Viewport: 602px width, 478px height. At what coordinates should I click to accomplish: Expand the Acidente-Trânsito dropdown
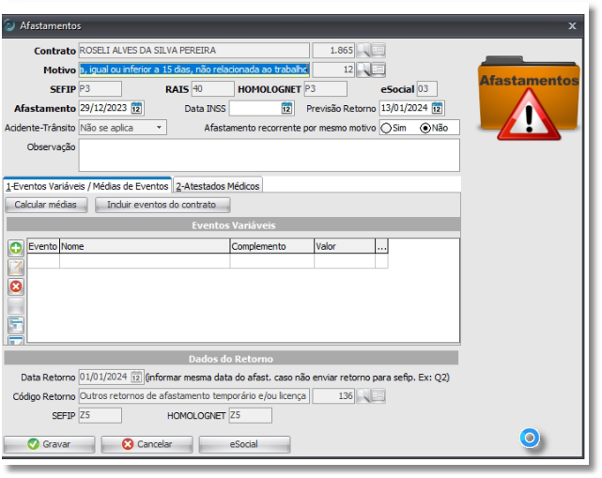click(x=159, y=128)
